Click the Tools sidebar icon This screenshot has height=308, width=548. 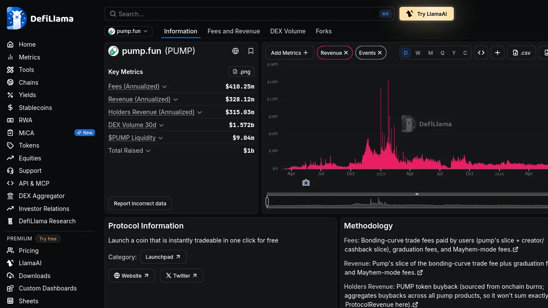click(10, 70)
